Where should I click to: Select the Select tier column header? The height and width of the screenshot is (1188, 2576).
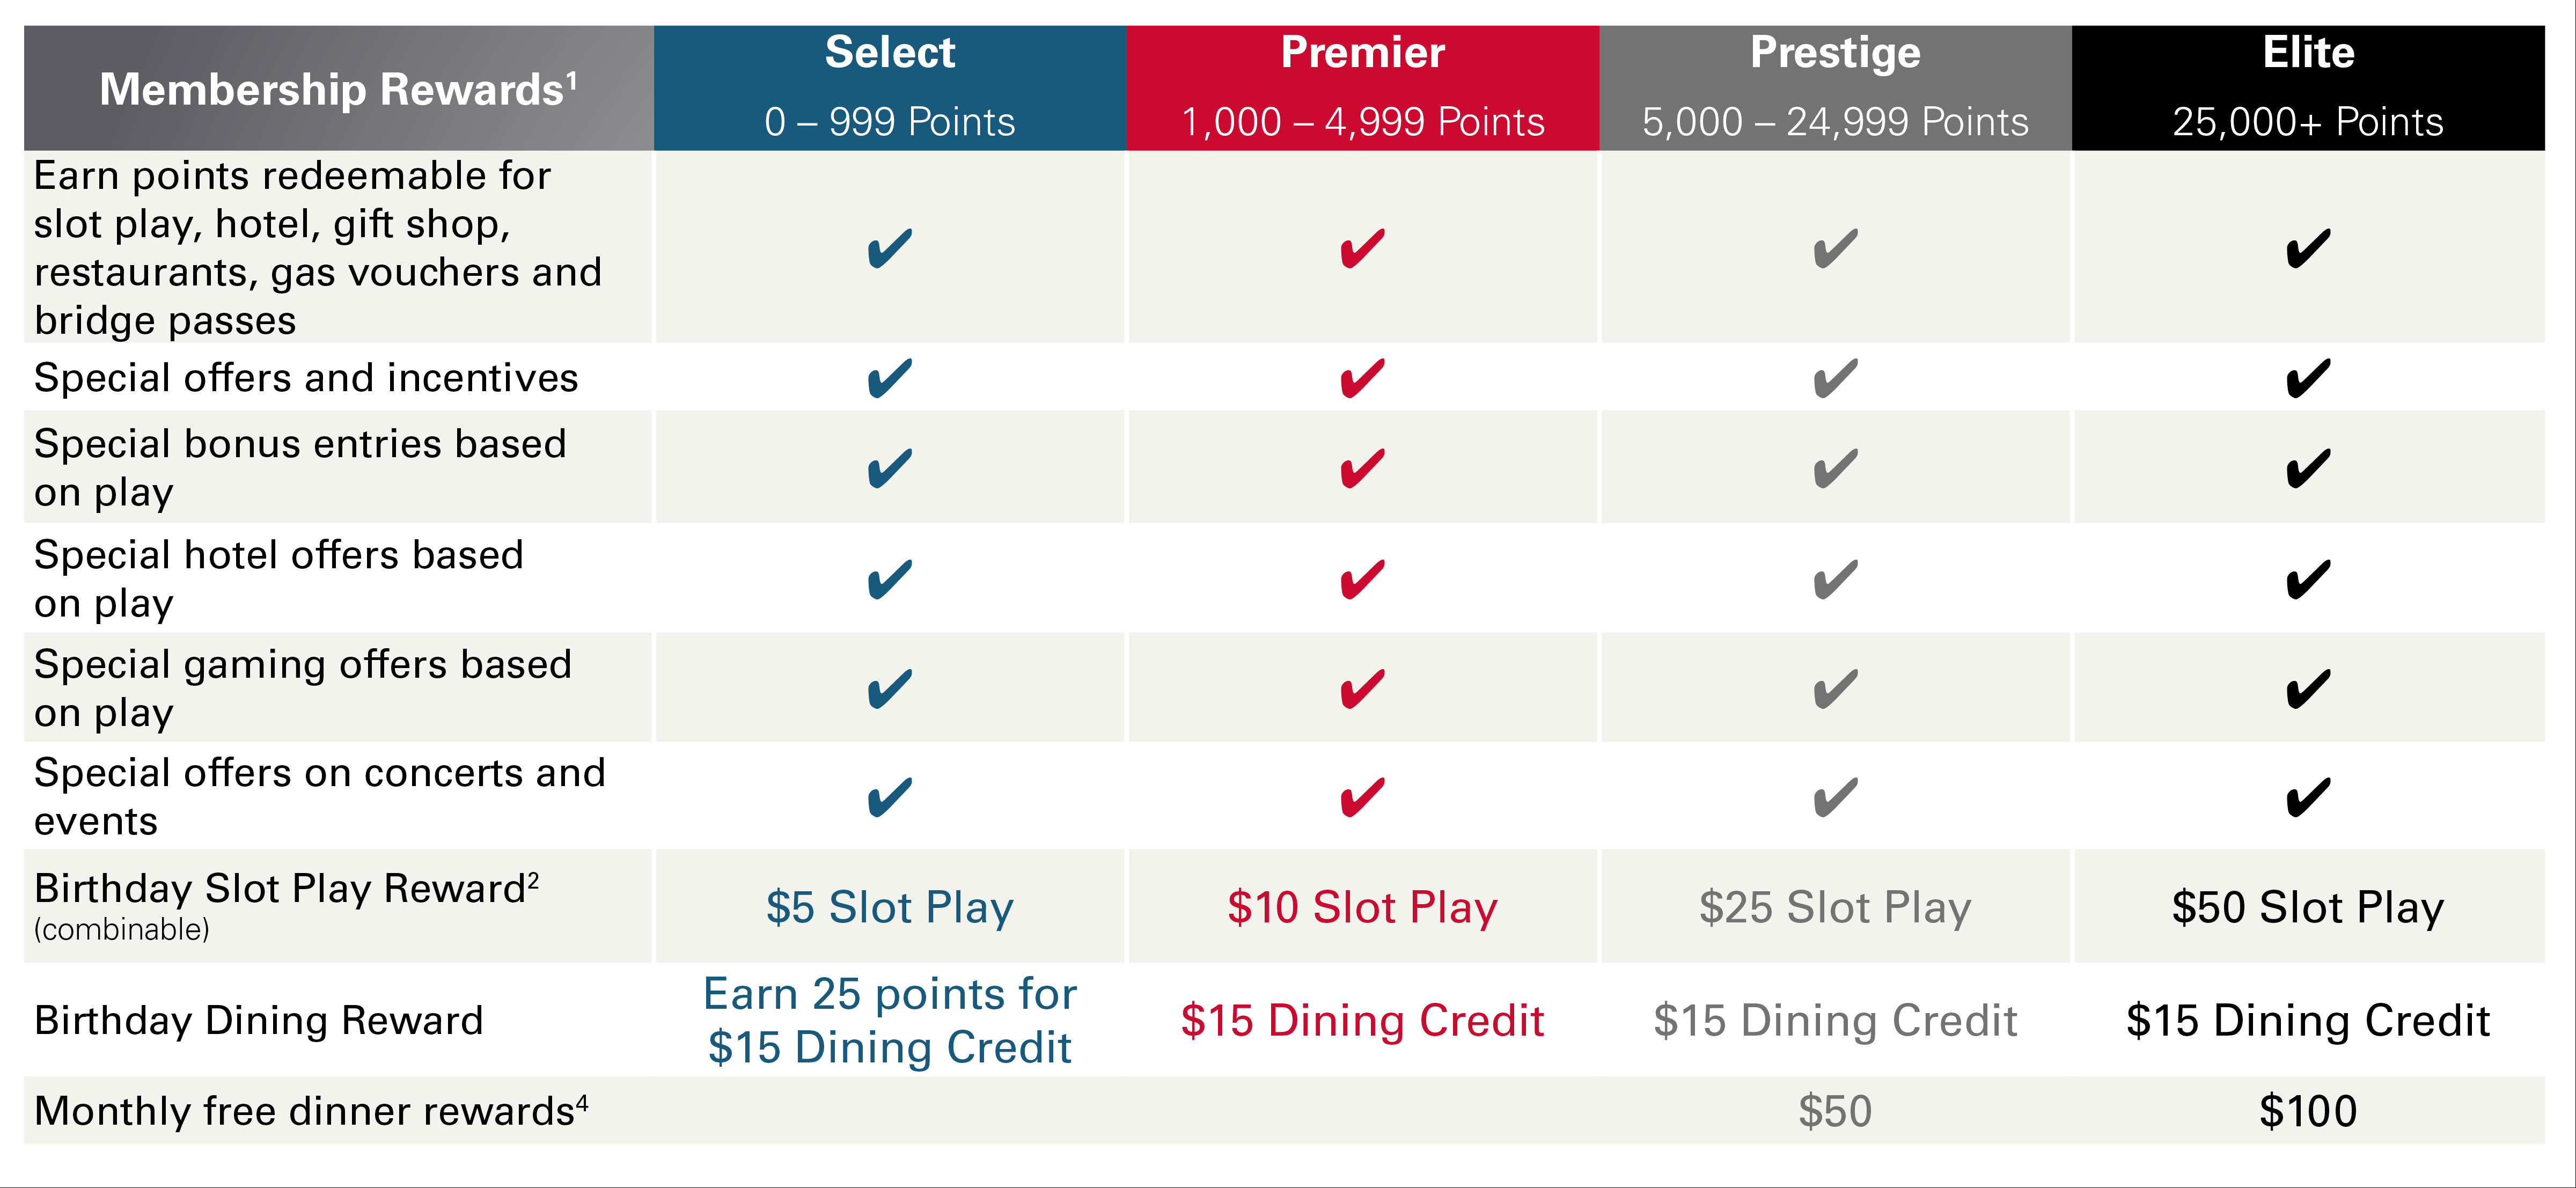[x=890, y=88]
